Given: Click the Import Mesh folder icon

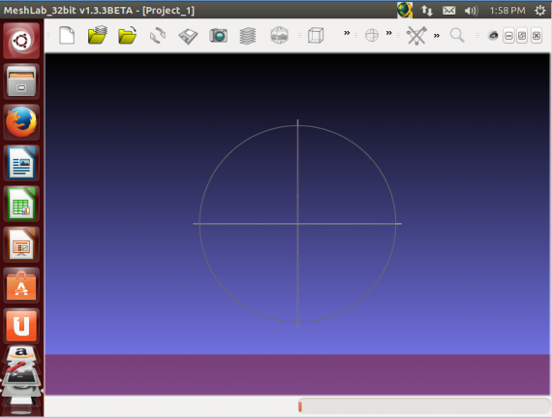Looking at the screenshot, I should click(x=128, y=35).
